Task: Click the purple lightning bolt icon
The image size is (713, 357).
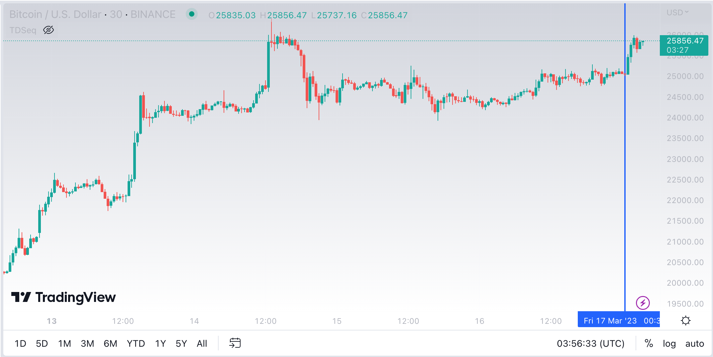Action: tap(643, 303)
